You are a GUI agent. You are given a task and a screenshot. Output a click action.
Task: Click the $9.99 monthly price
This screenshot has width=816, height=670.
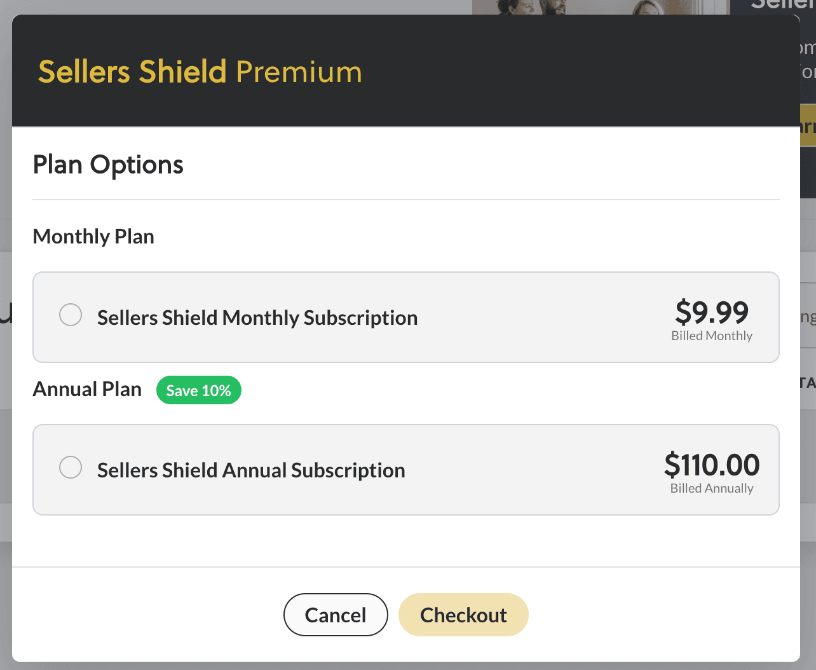712,311
